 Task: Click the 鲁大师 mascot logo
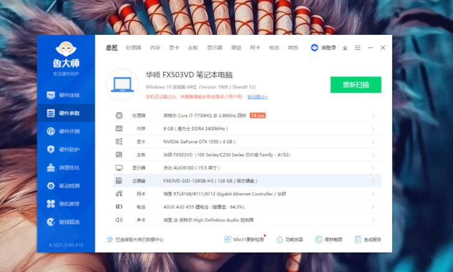pos(66,49)
